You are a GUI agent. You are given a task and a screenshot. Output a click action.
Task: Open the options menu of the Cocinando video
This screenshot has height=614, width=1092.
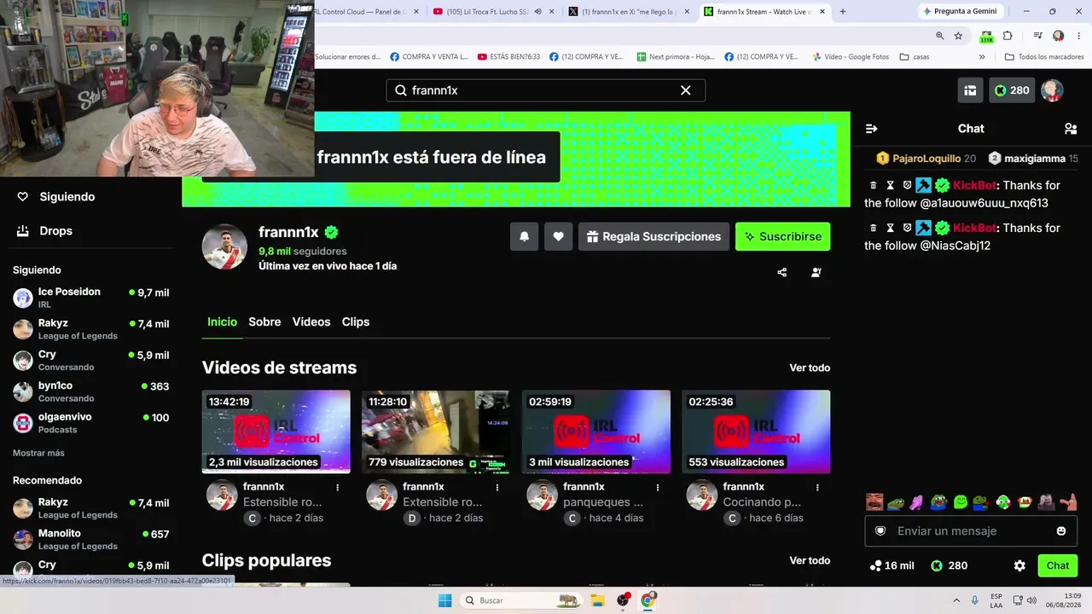(x=817, y=488)
